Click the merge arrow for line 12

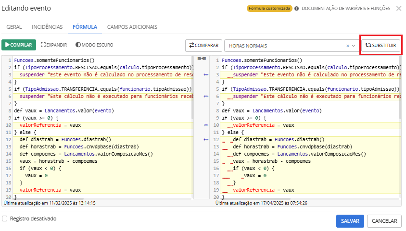[206, 140]
